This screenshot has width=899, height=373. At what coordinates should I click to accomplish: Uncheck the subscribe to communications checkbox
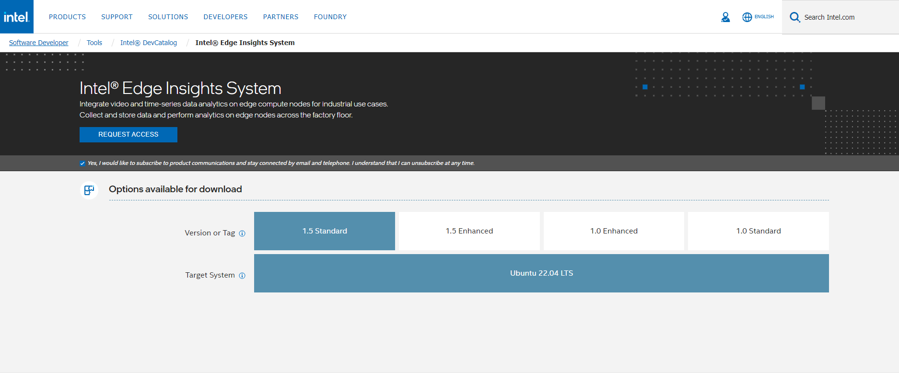(x=82, y=163)
